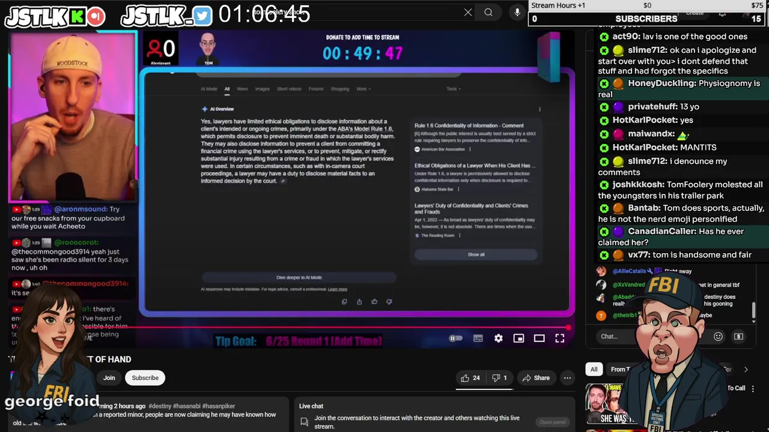Join the channel membership
The width and height of the screenshot is (769, 432).
point(109,378)
